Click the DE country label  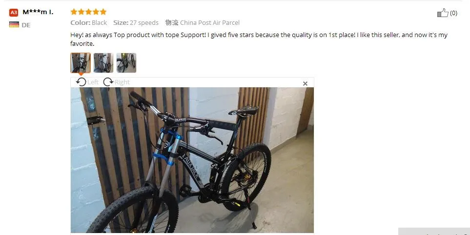26,25
